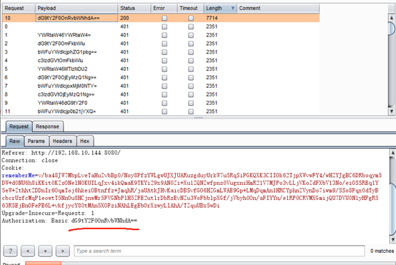The image size is (396, 265).
Task: Toggle Timeout checkbox for request 10
Action: coord(191,18)
